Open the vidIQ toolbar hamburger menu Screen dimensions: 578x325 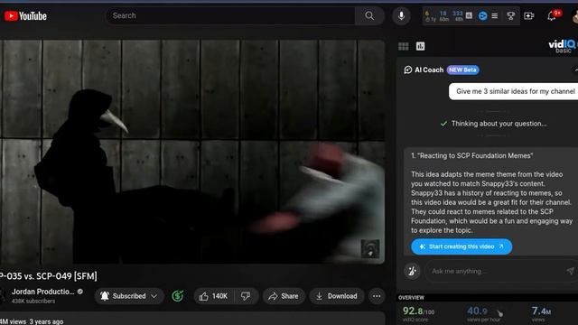495,16
